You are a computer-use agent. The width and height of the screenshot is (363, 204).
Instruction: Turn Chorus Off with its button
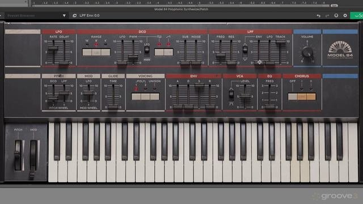293,96
